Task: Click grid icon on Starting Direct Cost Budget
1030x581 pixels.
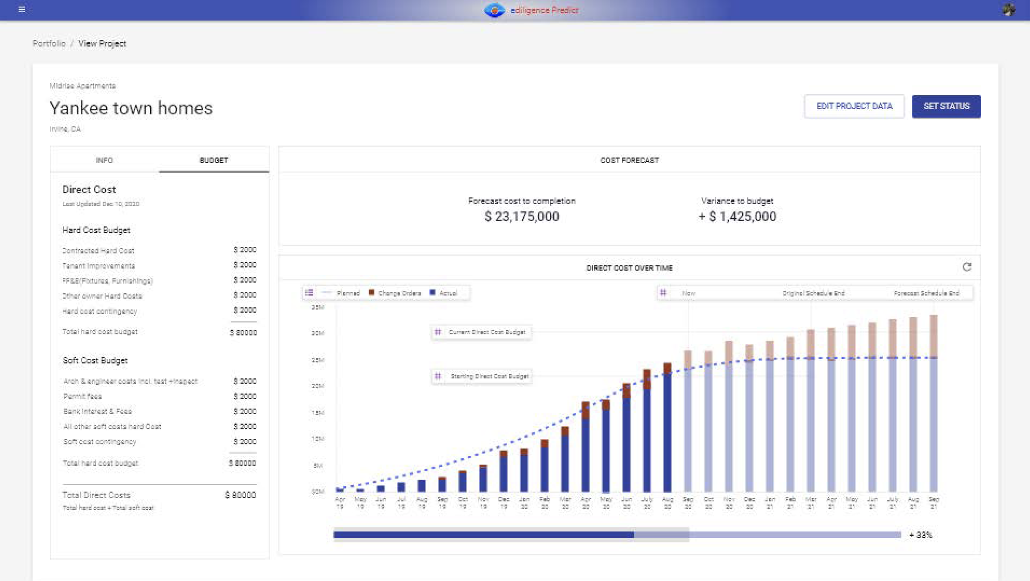Action: (x=438, y=376)
